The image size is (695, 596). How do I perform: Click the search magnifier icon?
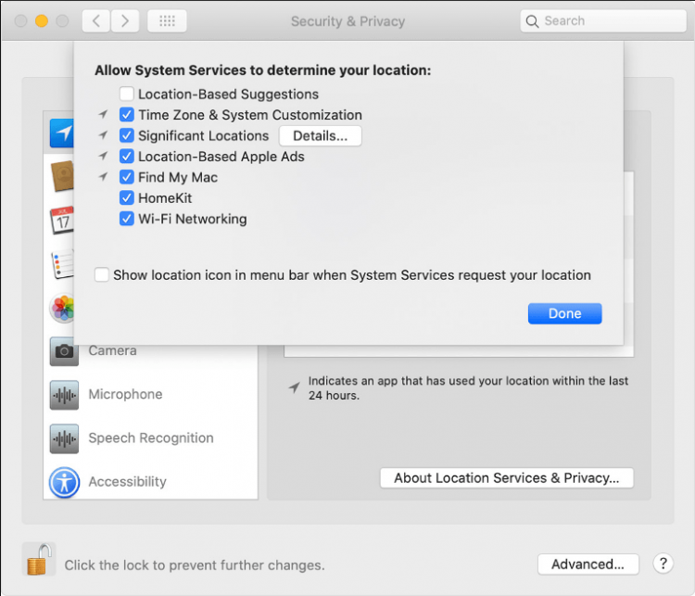tap(532, 21)
